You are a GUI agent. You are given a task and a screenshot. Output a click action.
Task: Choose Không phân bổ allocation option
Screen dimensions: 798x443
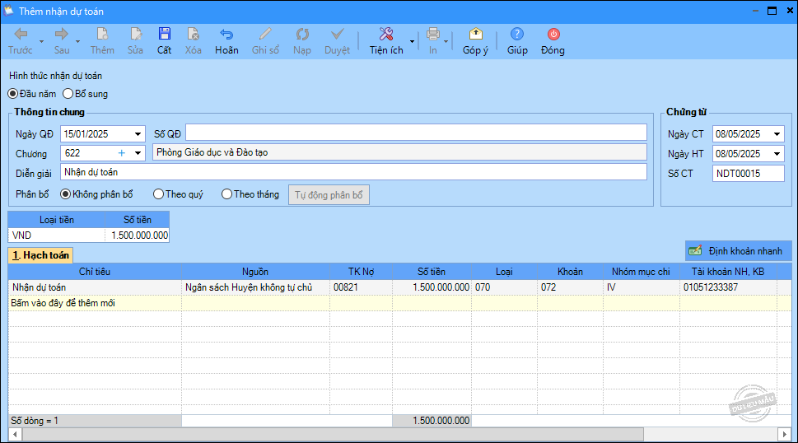point(96,194)
